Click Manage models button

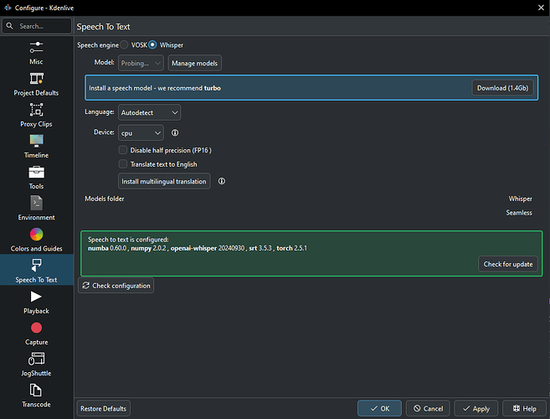pyautogui.click(x=195, y=63)
